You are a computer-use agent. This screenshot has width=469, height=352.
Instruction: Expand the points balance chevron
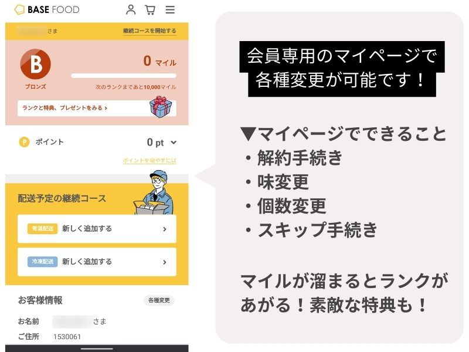click(174, 143)
